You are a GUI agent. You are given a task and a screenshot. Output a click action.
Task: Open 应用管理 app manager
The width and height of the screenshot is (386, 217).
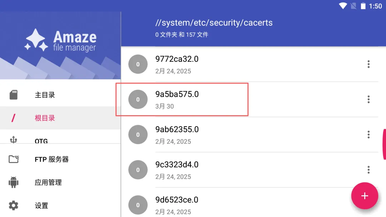[x=48, y=182]
